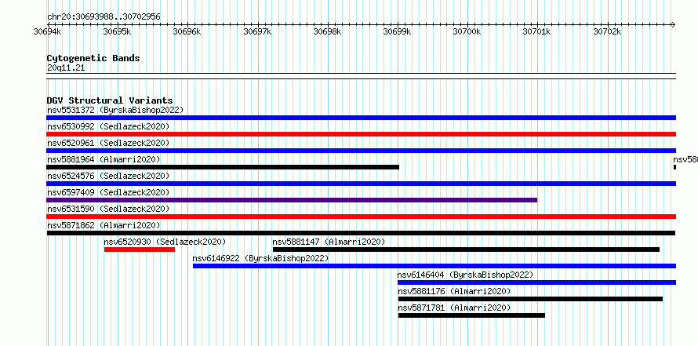
Task: Open the nsv5531372 (ByrskaBishop2022) label
Action: [115, 110]
